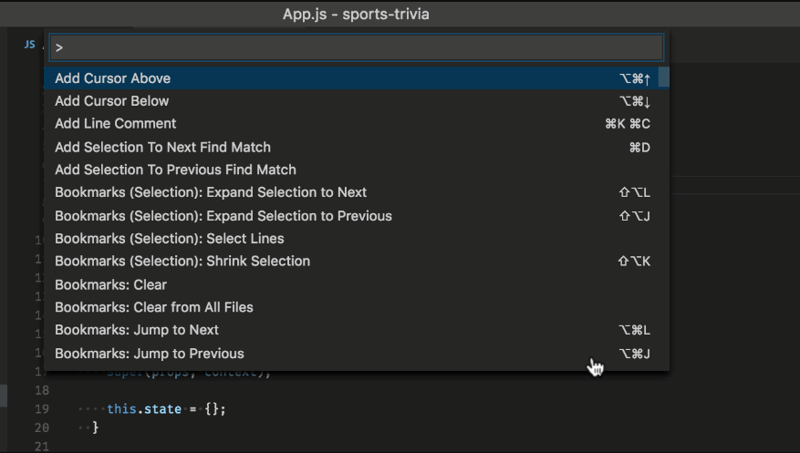This screenshot has width=800, height=453.
Task: Click line number 20 in the gutter
Action: pyautogui.click(x=42, y=427)
